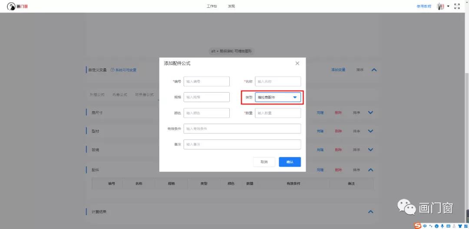
Task: Switch Sogou Chinese/English mode 中
Action: point(425,226)
